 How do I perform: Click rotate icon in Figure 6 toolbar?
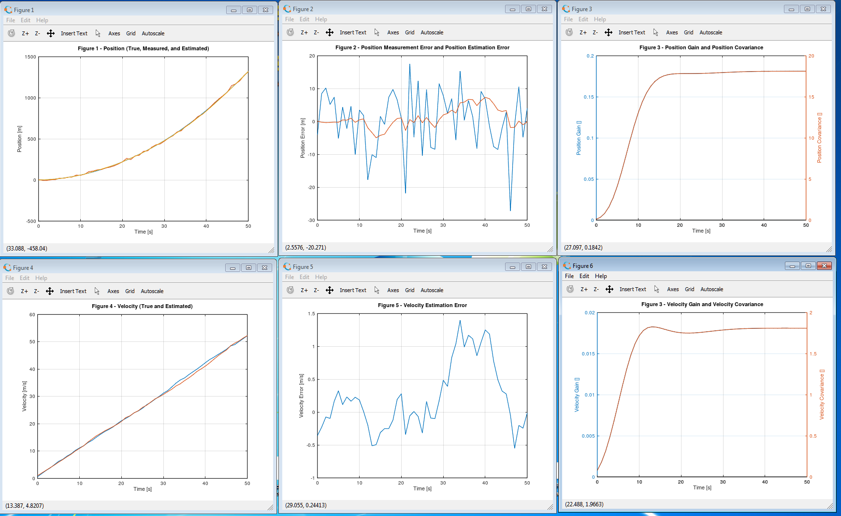tap(570, 289)
